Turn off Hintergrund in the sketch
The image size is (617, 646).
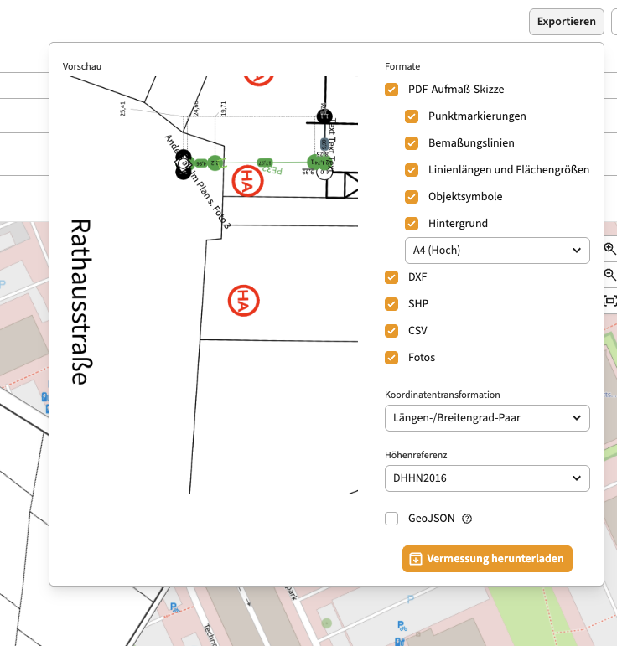412,223
